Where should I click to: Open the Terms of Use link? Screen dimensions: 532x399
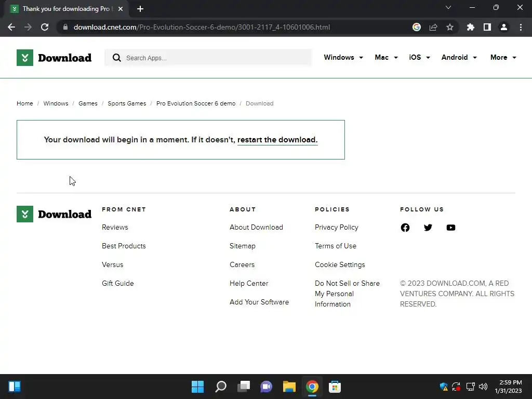click(x=336, y=246)
